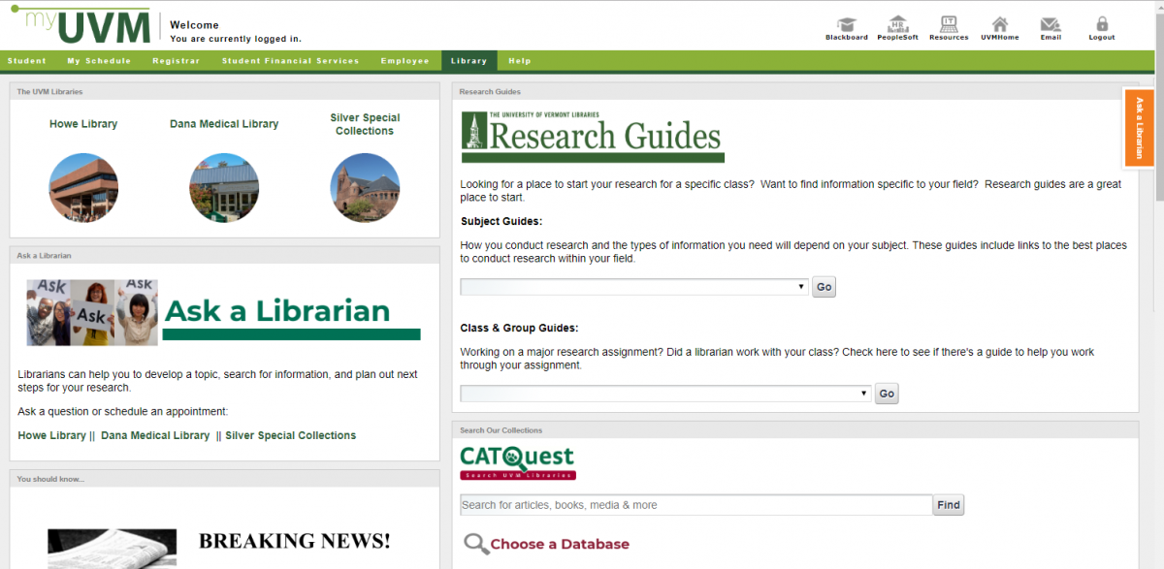Screen dimensions: 1164x569
Task: Open the PeopleSoft icon
Action: tap(897, 23)
